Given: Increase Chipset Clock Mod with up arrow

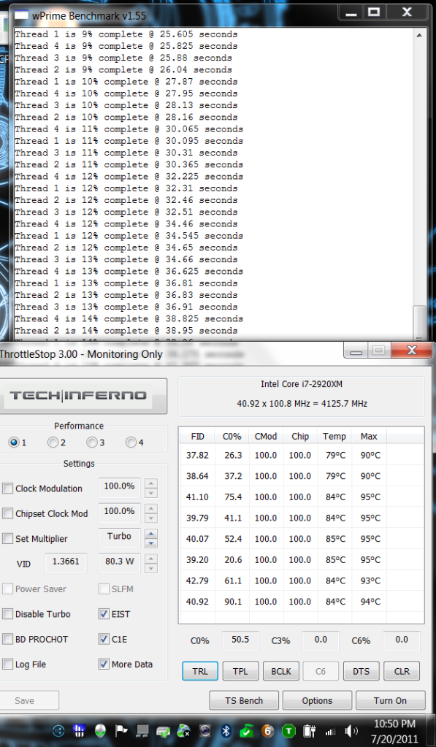Looking at the screenshot, I should pos(151,507).
